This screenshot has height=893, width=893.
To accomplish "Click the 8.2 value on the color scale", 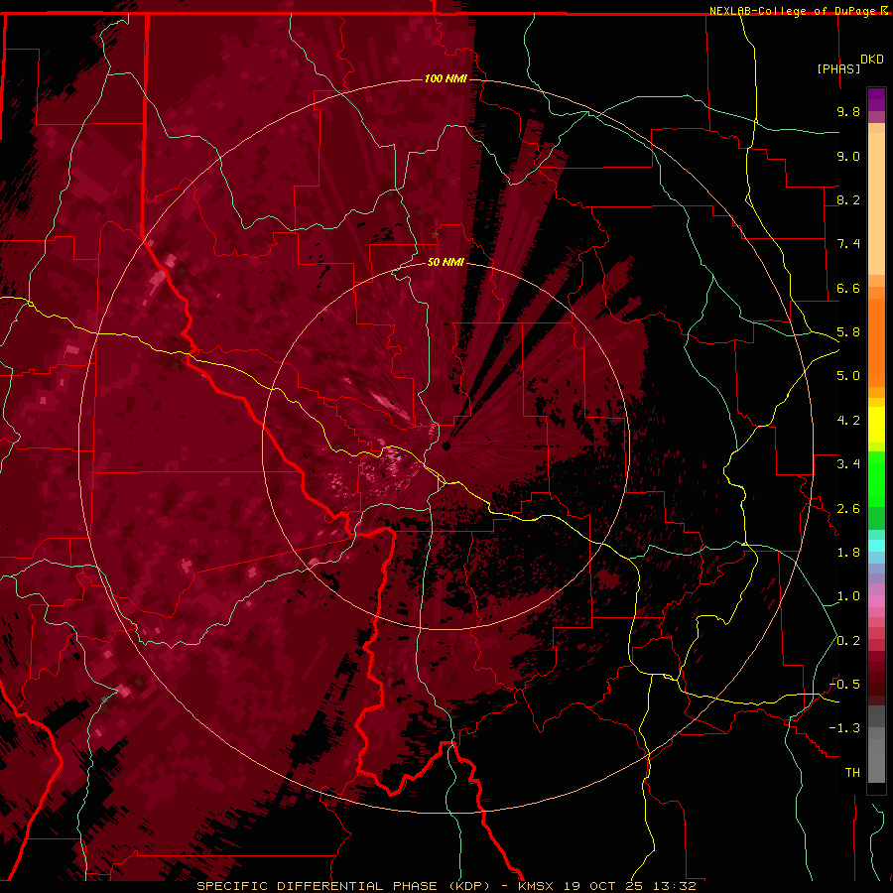I will tap(848, 199).
